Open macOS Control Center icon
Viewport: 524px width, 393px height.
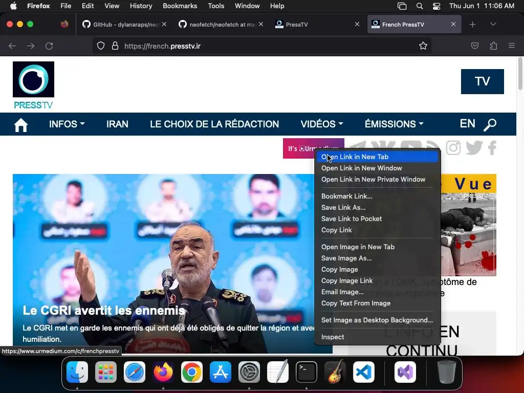click(436, 6)
